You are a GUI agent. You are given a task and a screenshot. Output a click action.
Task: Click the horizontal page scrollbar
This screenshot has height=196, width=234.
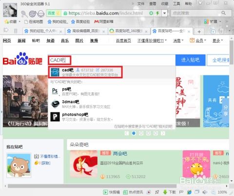tap(92, 186)
